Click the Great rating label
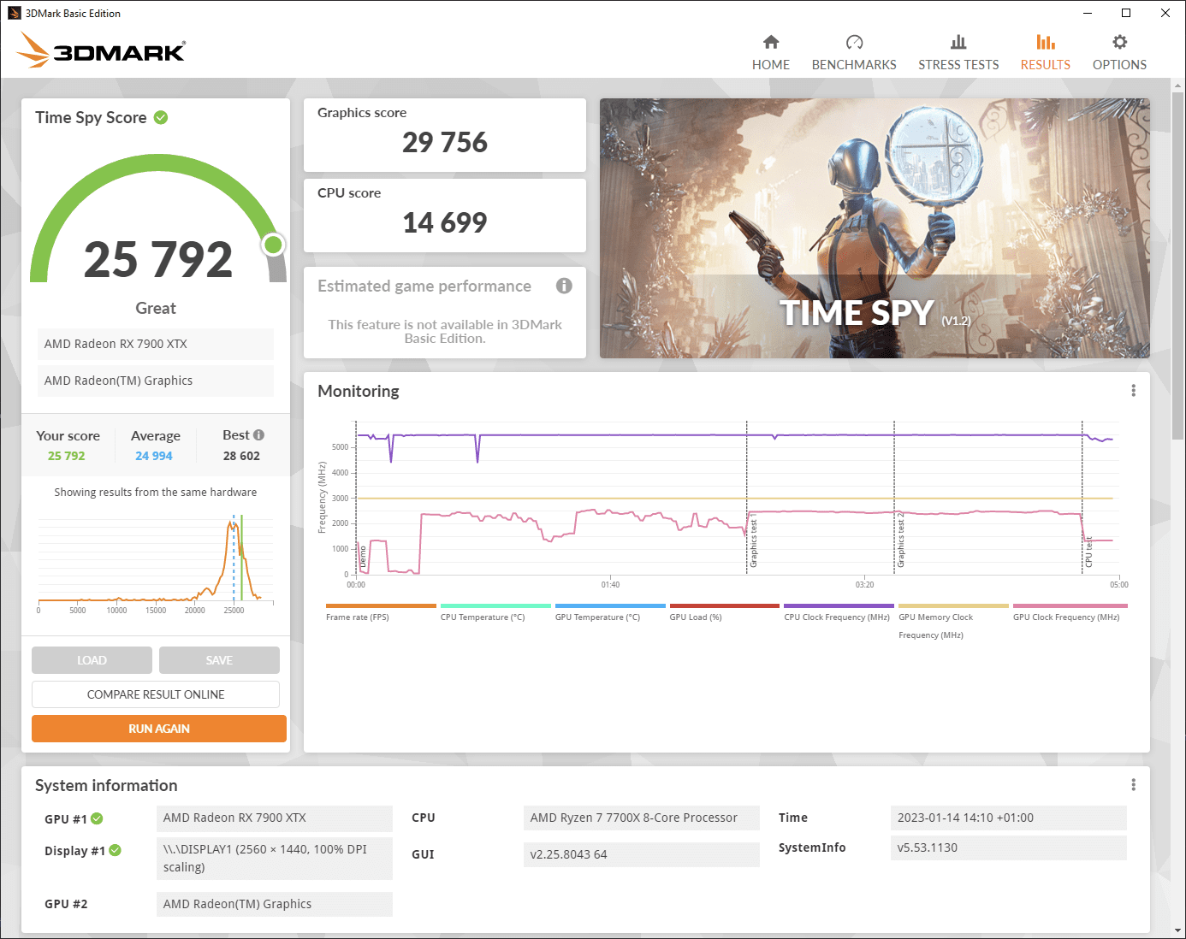This screenshot has height=939, width=1186. (x=156, y=308)
